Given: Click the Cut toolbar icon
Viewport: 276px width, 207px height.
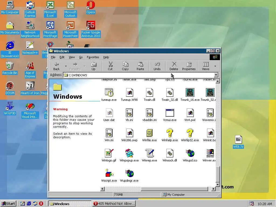Looking at the screenshot, I should pyautogui.click(x=110, y=66).
